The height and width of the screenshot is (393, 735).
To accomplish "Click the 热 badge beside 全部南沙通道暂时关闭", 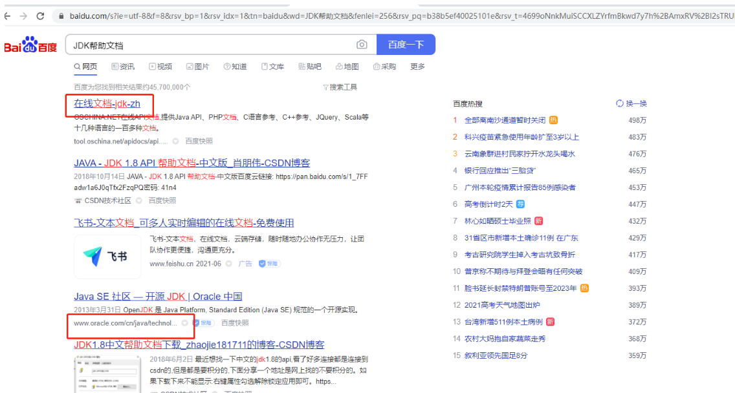I will [x=554, y=120].
